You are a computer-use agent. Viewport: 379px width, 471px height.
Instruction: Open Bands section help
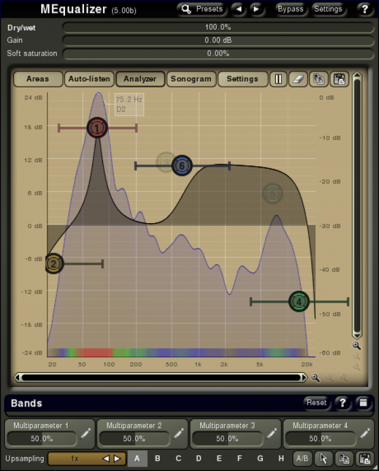click(342, 403)
